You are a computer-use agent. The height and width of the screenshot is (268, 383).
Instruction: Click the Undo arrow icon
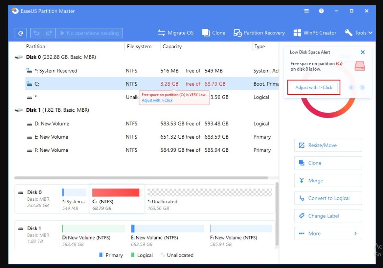tap(36, 33)
